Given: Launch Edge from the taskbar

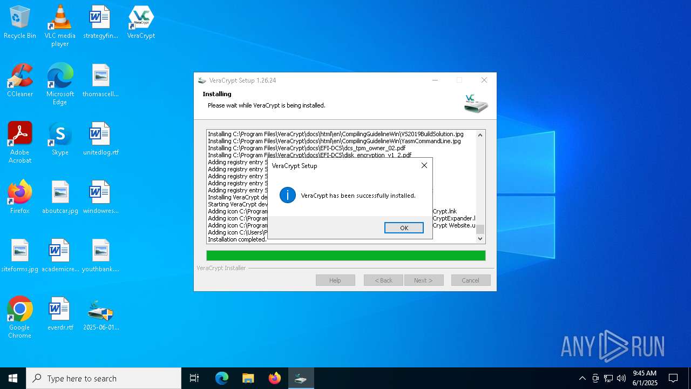Looking at the screenshot, I should click(222, 378).
